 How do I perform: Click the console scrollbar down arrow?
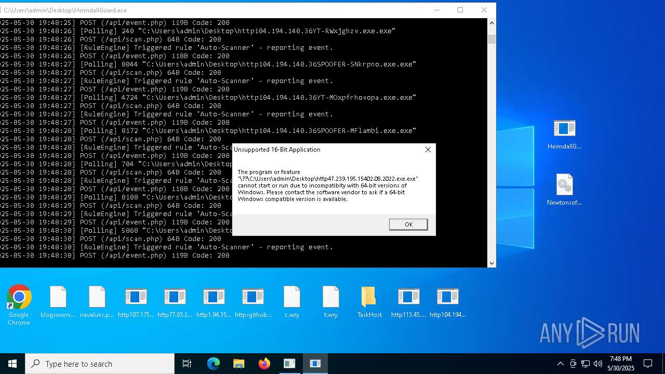click(491, 263)
